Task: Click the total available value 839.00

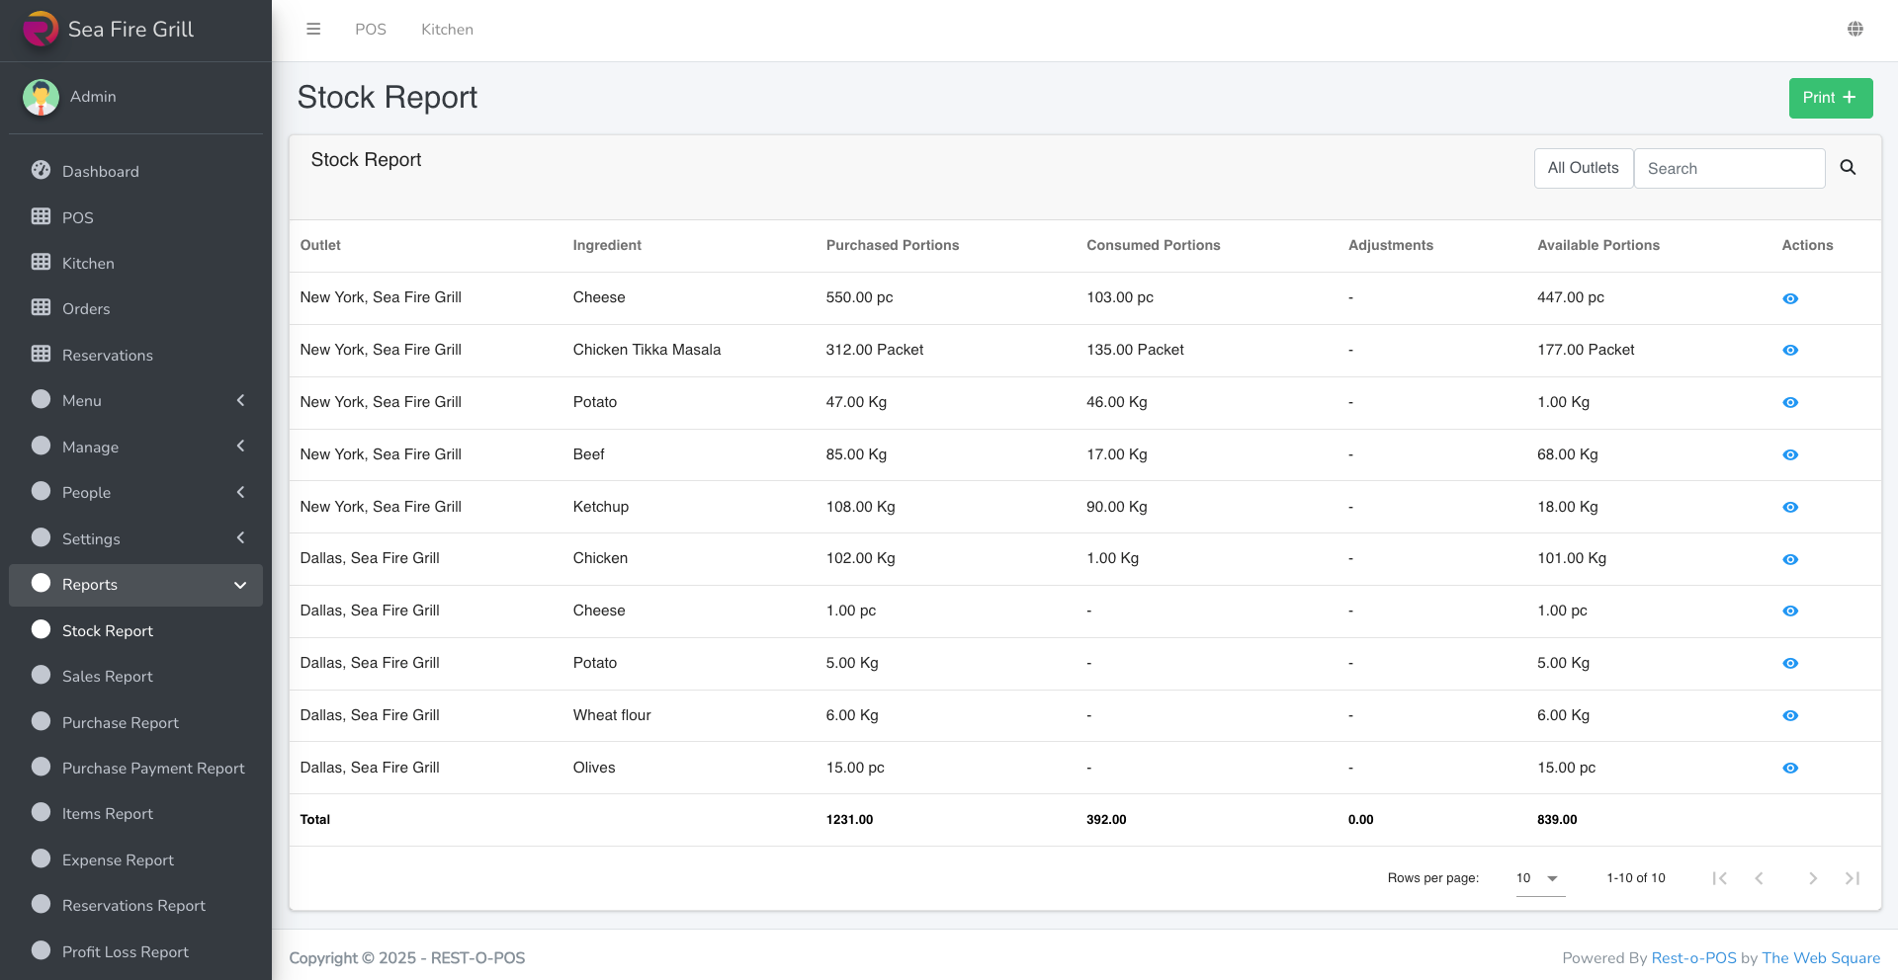Action: (x=1557, y=819)
